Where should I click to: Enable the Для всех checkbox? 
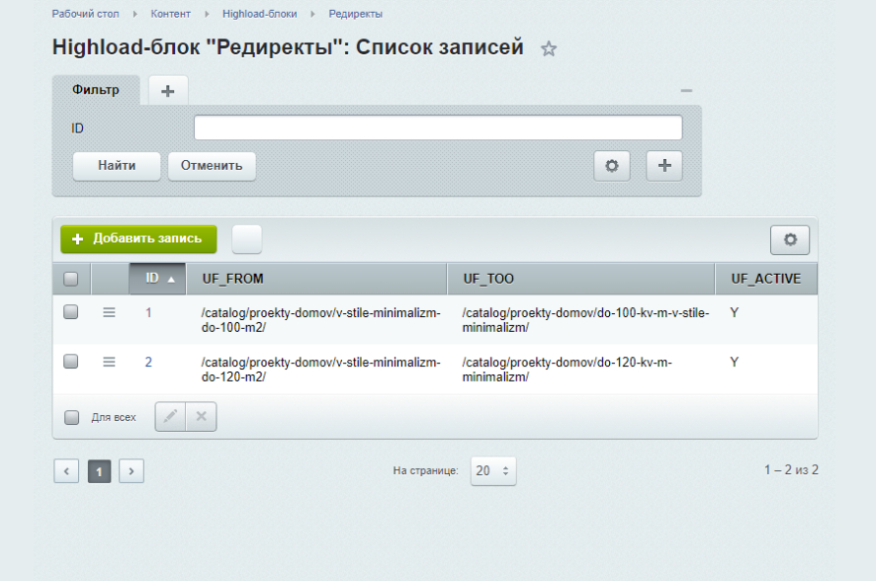[x=70, y=417]
